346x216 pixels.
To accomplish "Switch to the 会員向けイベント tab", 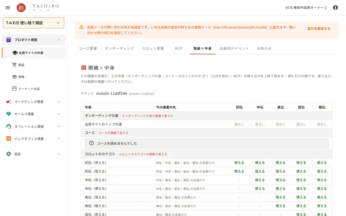I will pos(234,49).
